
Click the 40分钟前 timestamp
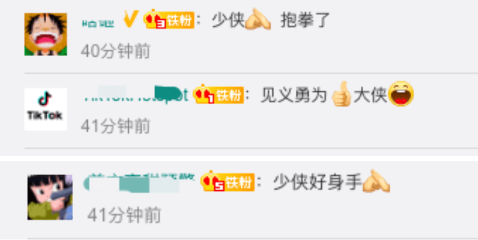[x=115, y=51]
